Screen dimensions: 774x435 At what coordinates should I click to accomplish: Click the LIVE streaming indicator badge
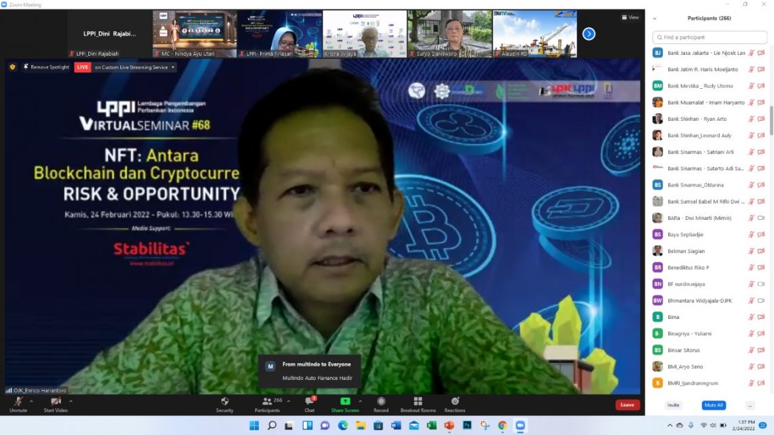tap(81, 67)
